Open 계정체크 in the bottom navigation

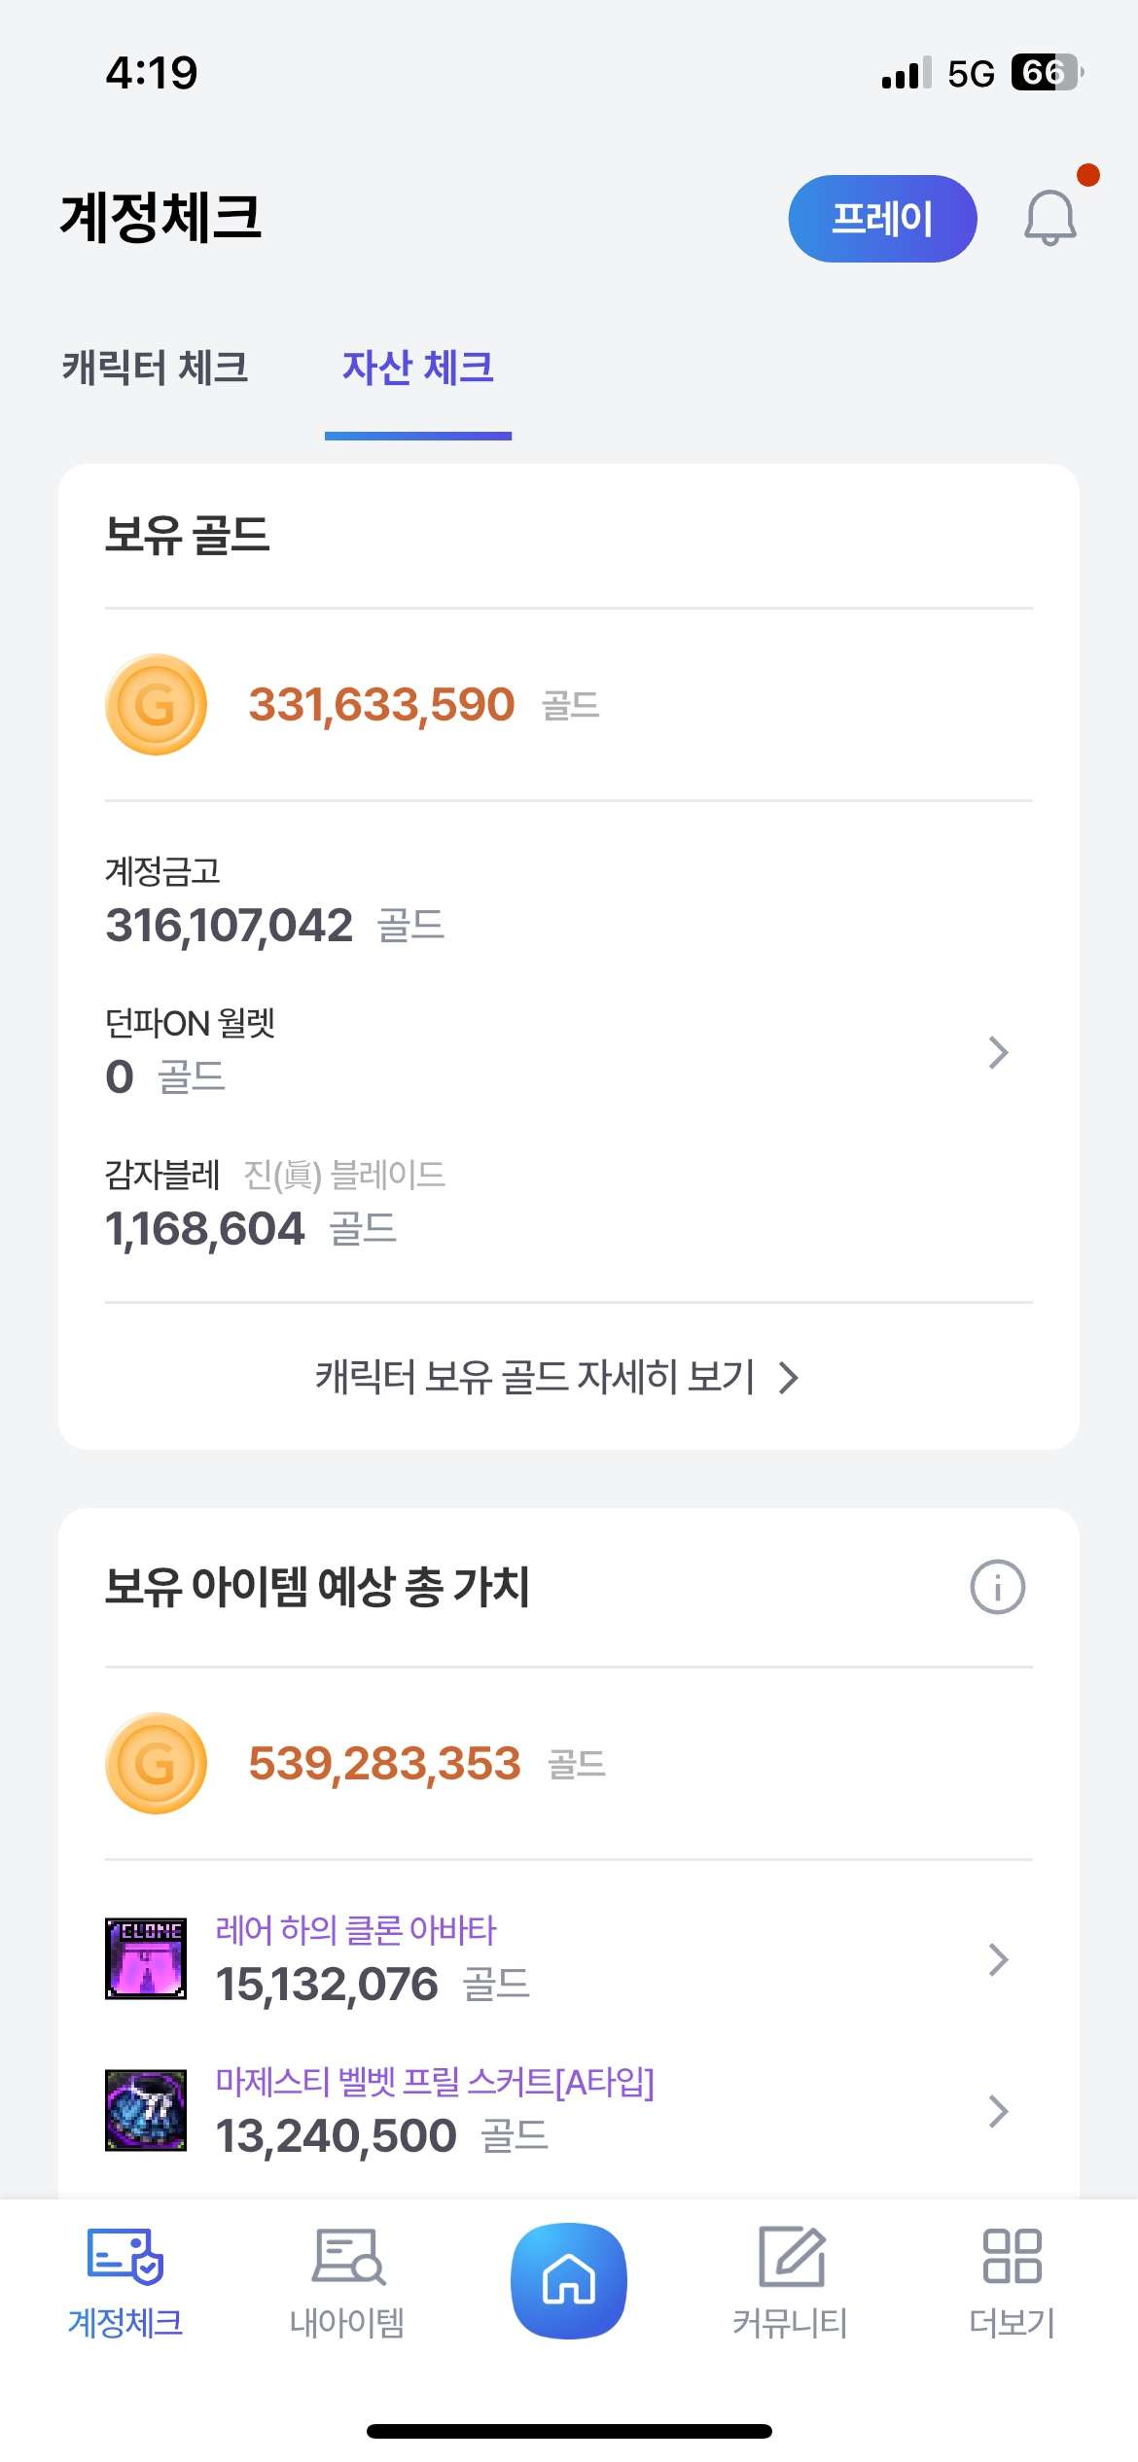(x=125, y=2282)
